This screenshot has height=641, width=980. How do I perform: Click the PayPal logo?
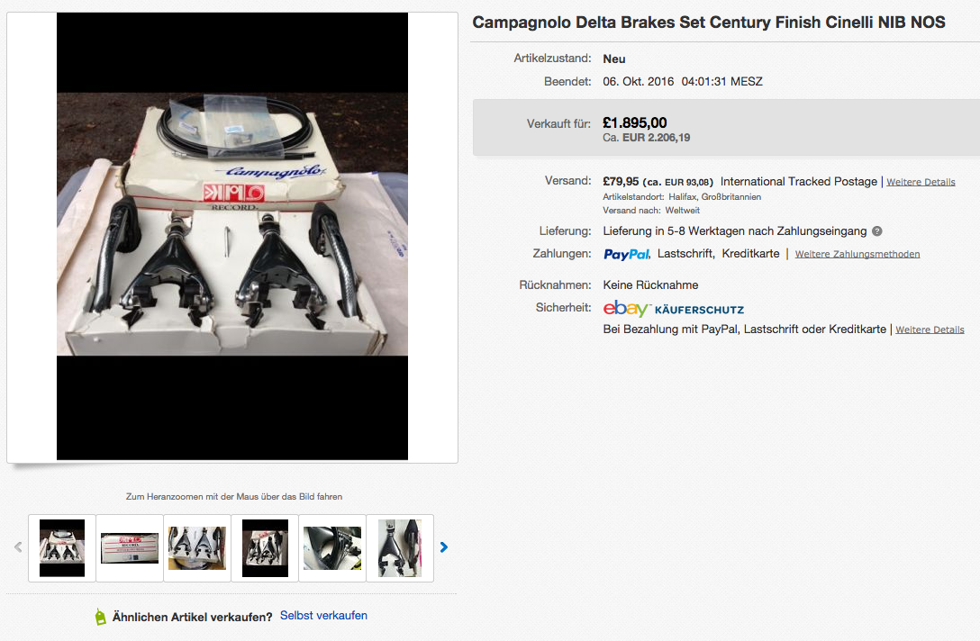pos(627,254)
